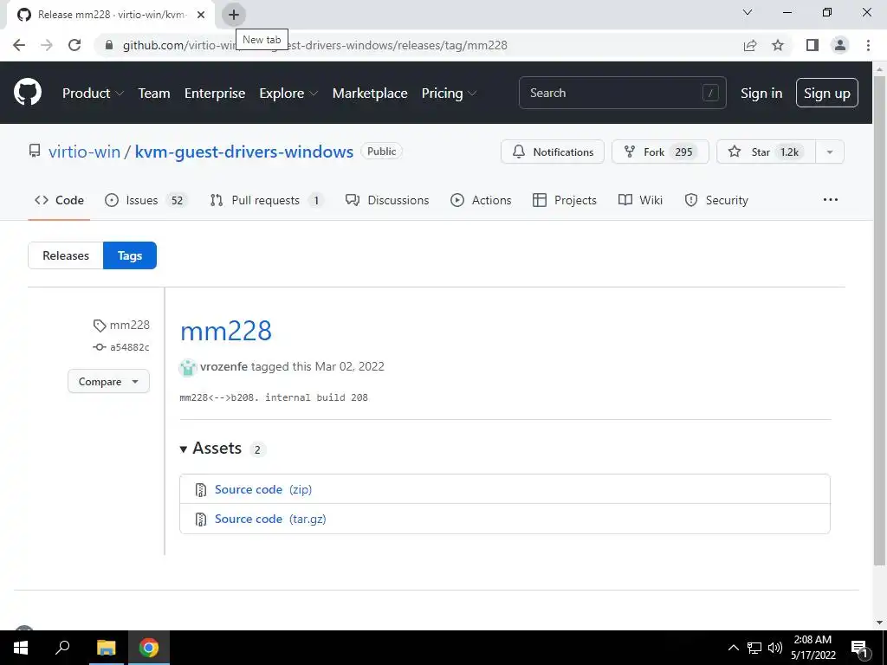Select the Tags view button
Image resolution: width=887 pixels, height=665 pixels.
[x=130, y=255]
